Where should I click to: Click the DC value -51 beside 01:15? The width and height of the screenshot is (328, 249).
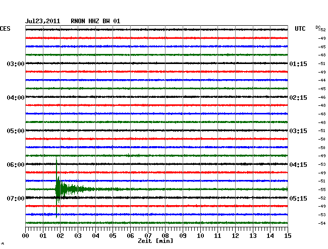pyautogui.click(x=322, y=64)
